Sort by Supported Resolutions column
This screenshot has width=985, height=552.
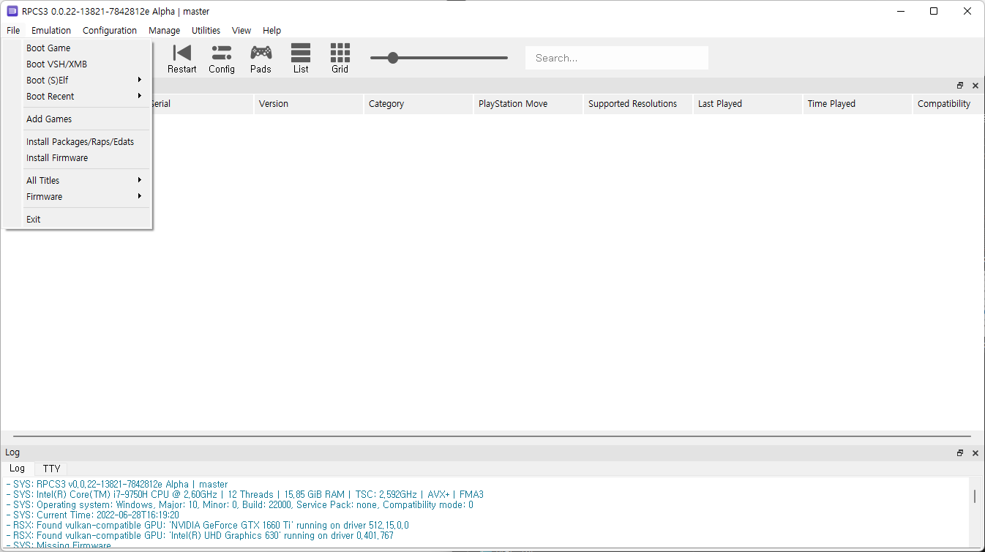[x=638, y=104]
